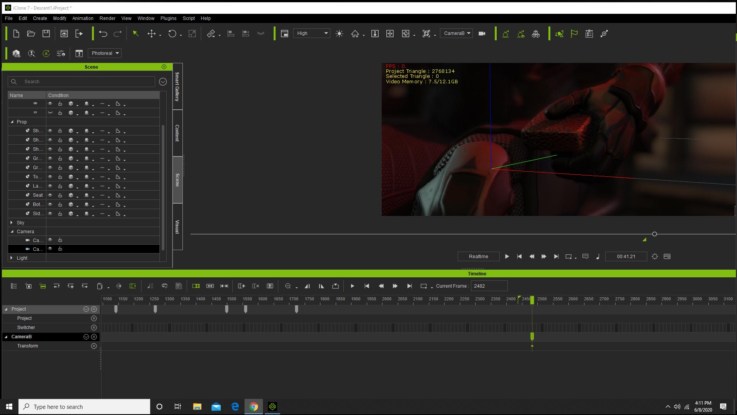Open Preference gear icon near timecode

coord(655,257)
